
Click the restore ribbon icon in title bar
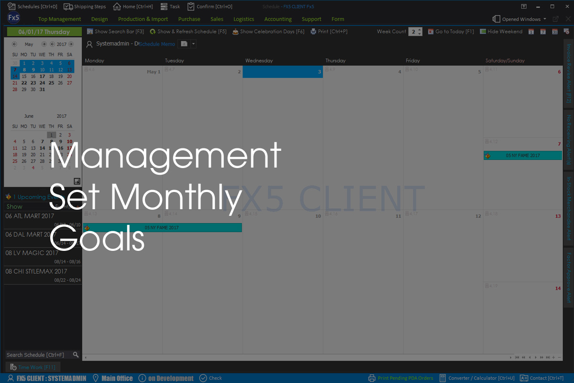click(x=524, y=7)
